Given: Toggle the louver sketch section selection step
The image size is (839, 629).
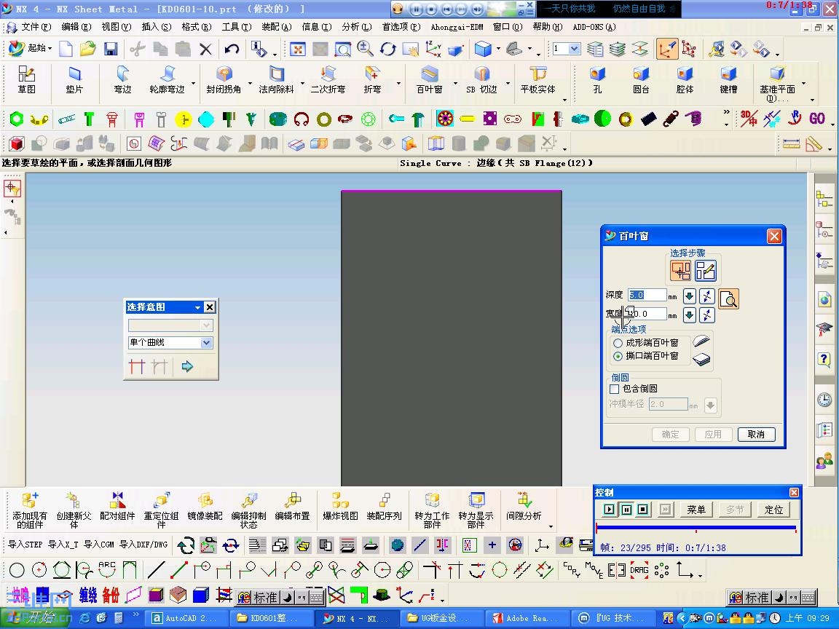Looking at the screenshot, I should (x=705, y=271).
